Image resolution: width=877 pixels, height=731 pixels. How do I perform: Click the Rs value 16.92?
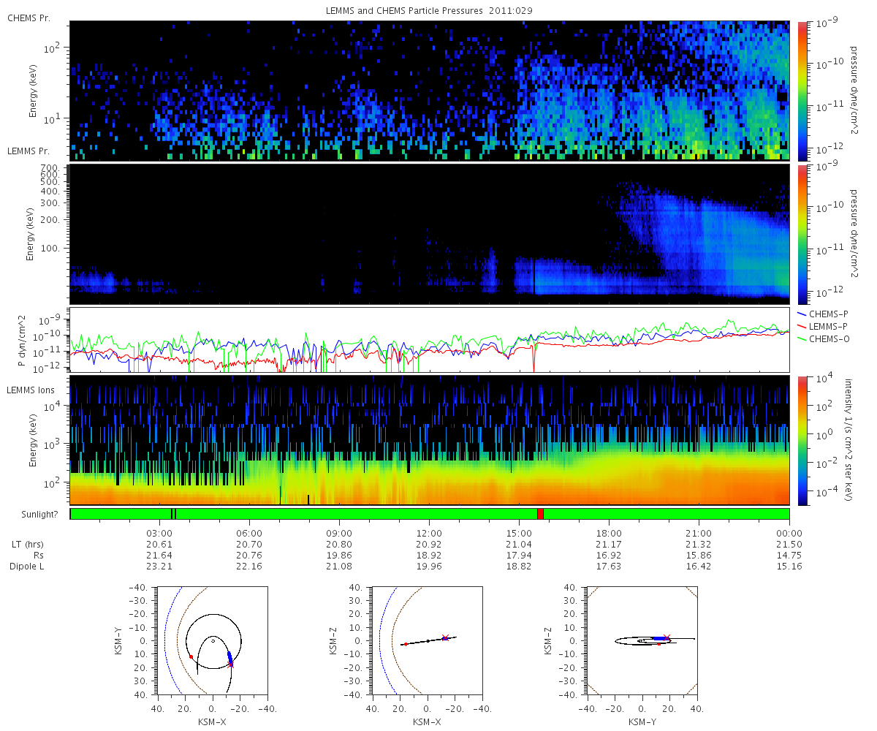609,556
